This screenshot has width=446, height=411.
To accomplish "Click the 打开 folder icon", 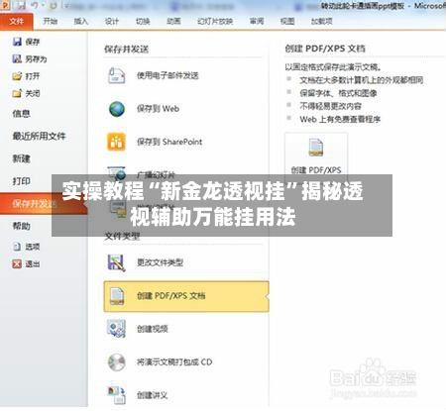I will (x=17, y=76).
